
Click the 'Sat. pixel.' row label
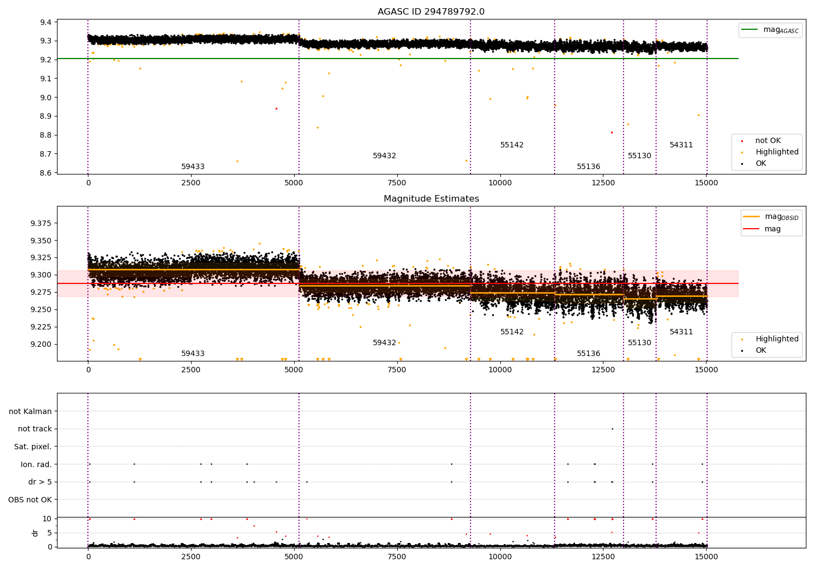point(33,447)
